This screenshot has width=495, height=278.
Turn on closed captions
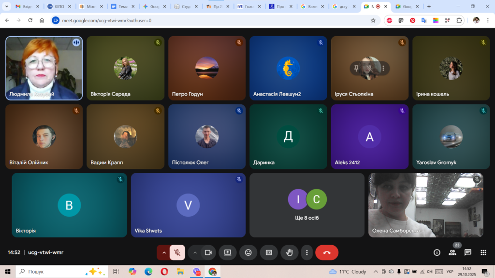(269, 252)
